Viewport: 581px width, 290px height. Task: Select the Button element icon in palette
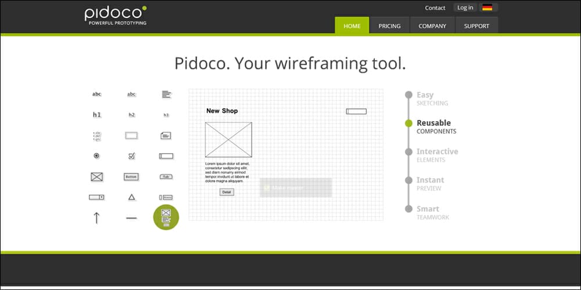[131, 177]
